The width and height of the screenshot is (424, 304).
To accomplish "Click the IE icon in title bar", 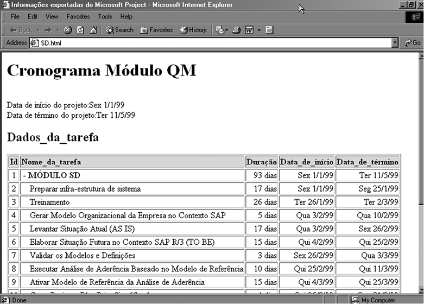I will tap(5, 4).
